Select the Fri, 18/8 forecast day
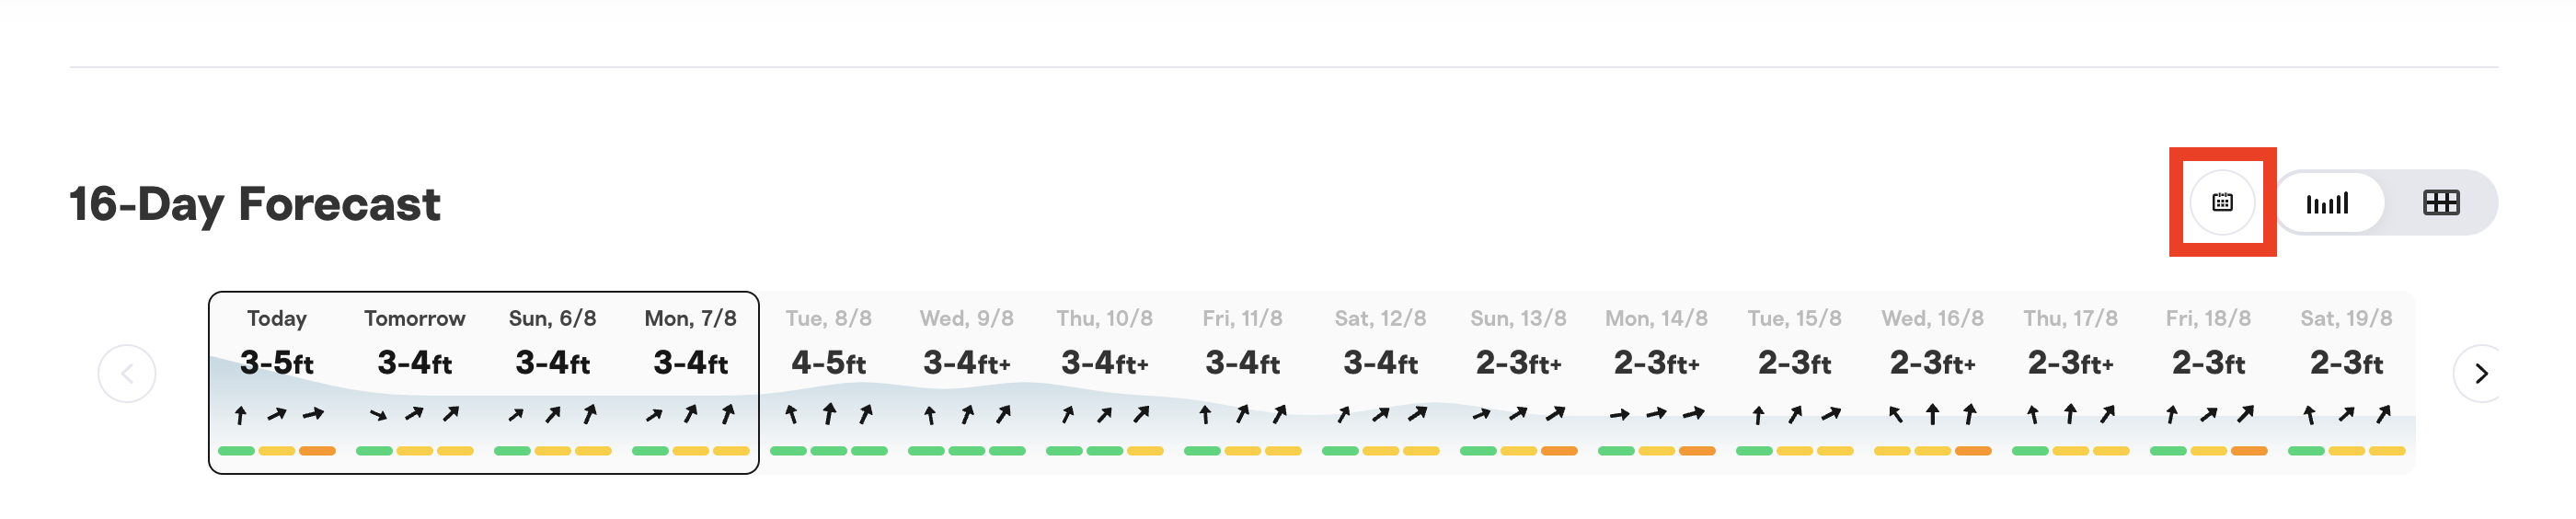This screenshot has width=2576, height=519. [x=2209, y=383]
